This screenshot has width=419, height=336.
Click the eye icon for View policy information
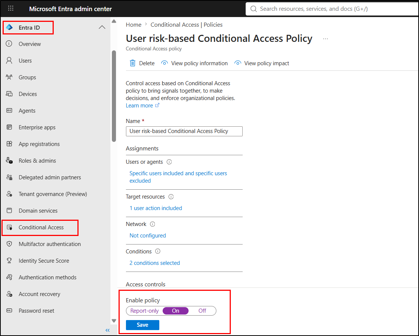(x=164, y=63)
